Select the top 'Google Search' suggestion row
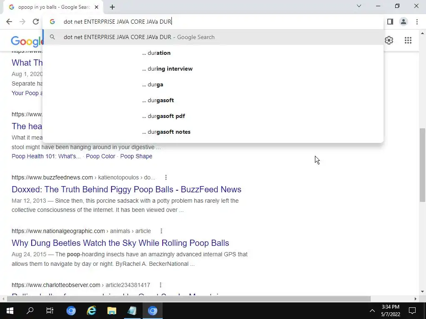Image resolution: width=426 pixels, height=319 pixels. [213, 37]
